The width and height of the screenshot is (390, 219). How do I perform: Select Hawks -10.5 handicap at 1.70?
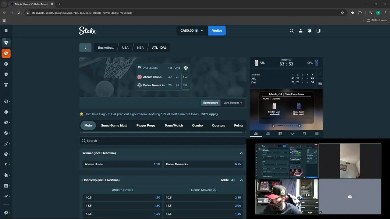point(122,197)
